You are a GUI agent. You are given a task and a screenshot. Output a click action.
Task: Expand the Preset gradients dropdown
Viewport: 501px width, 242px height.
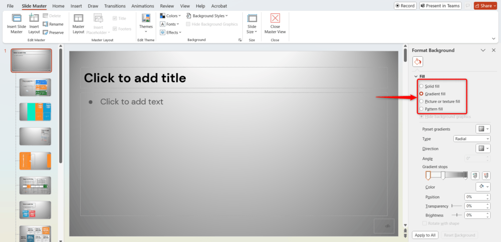point(482,129)
